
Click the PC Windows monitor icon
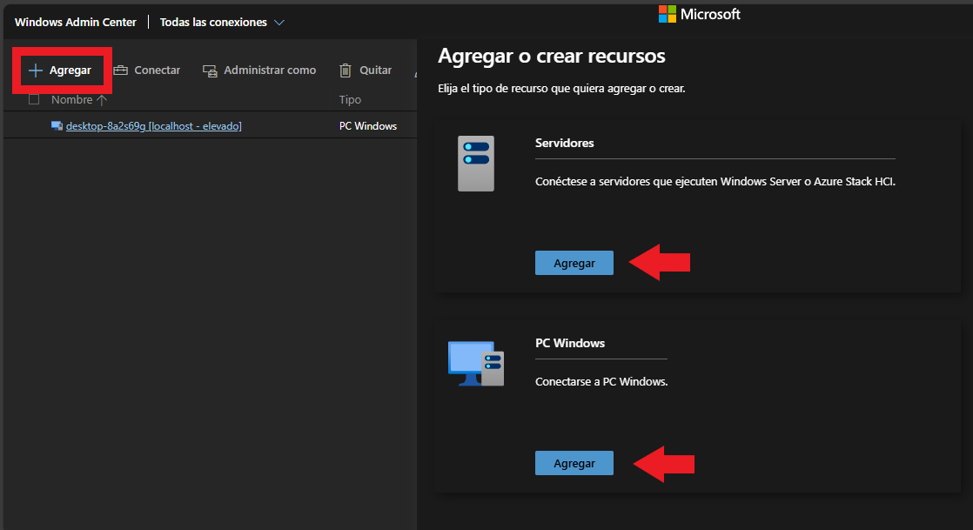476,364
